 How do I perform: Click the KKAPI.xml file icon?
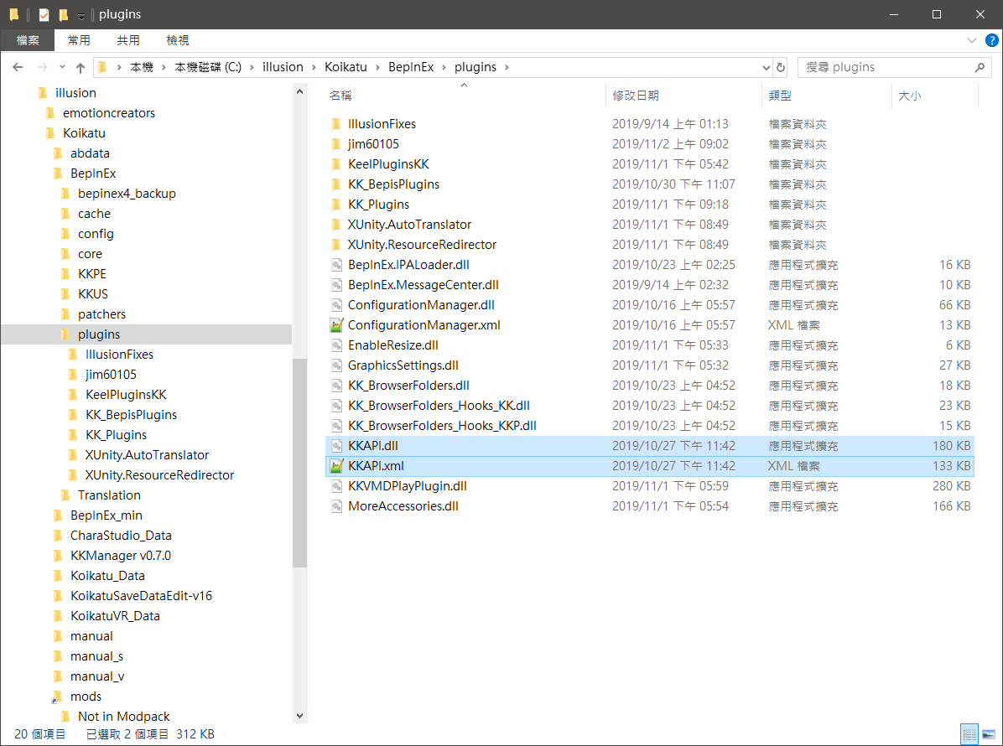pos(336,466)
